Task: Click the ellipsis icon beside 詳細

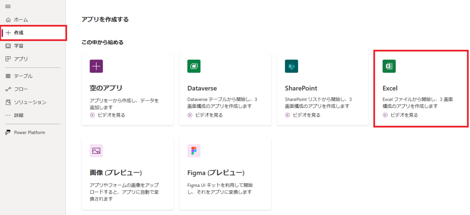Action: tap(8, 115)
